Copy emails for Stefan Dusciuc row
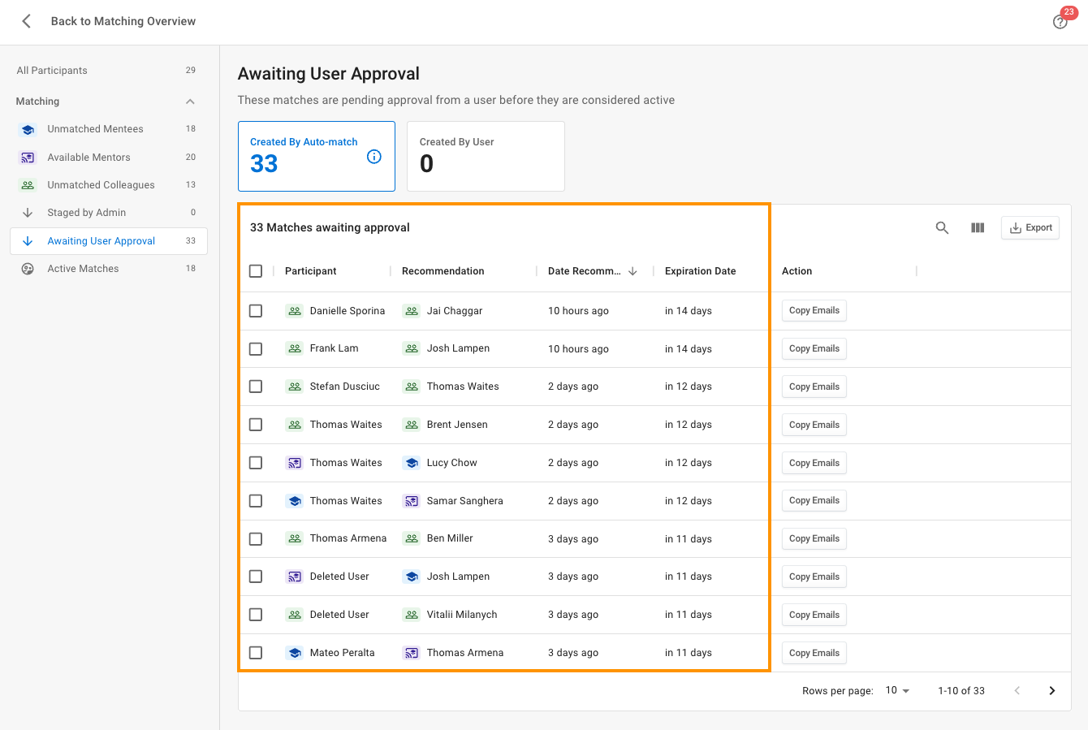 coord(814,387)
